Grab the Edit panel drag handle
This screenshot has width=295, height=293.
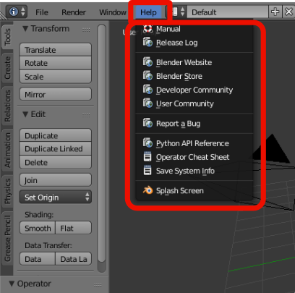(x=86, y=115)
